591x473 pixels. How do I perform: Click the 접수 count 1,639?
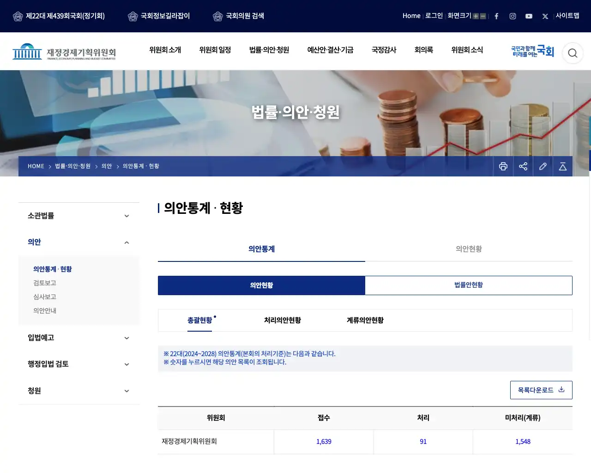pos(324,442)
